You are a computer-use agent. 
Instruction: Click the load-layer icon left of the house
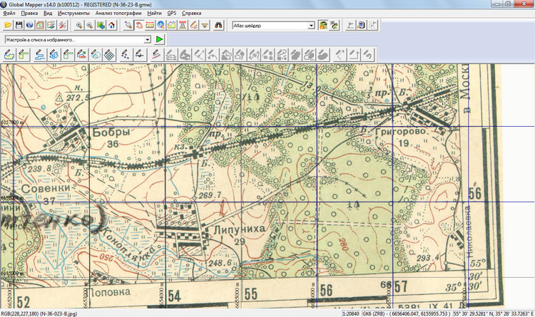coord(101,25)
